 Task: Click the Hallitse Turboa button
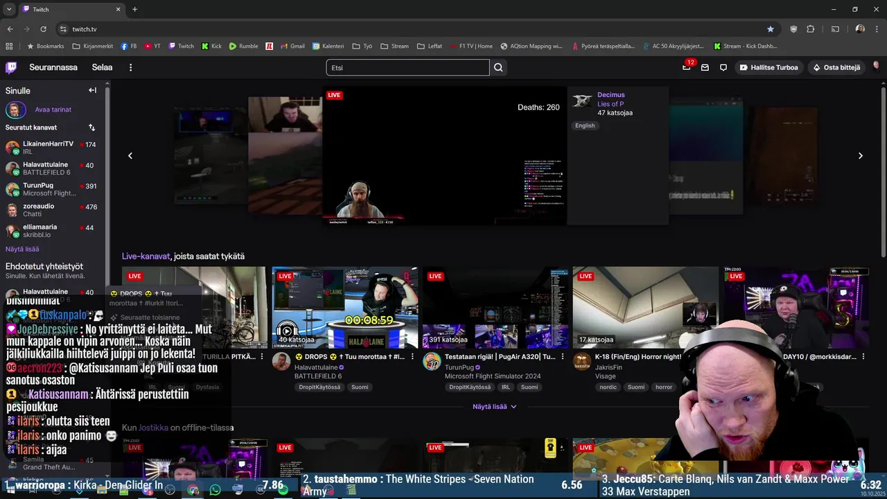(769, 67)
